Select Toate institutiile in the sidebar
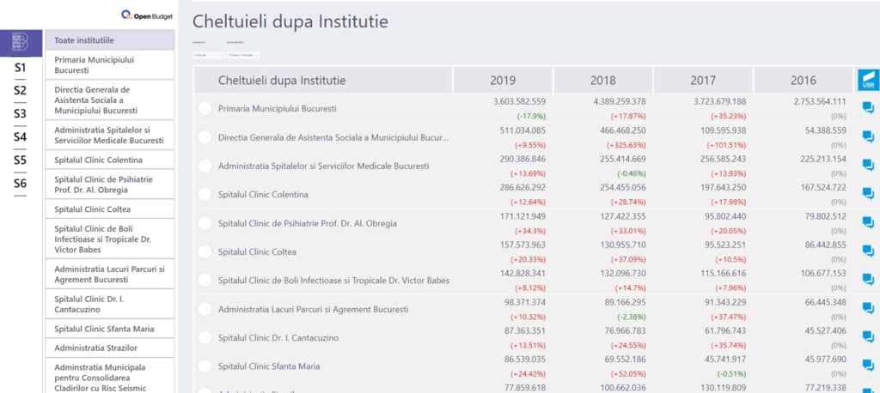 click(109, 40)
